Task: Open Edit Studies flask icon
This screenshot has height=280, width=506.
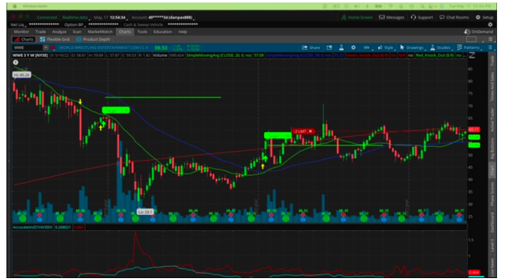Action: 341,48
